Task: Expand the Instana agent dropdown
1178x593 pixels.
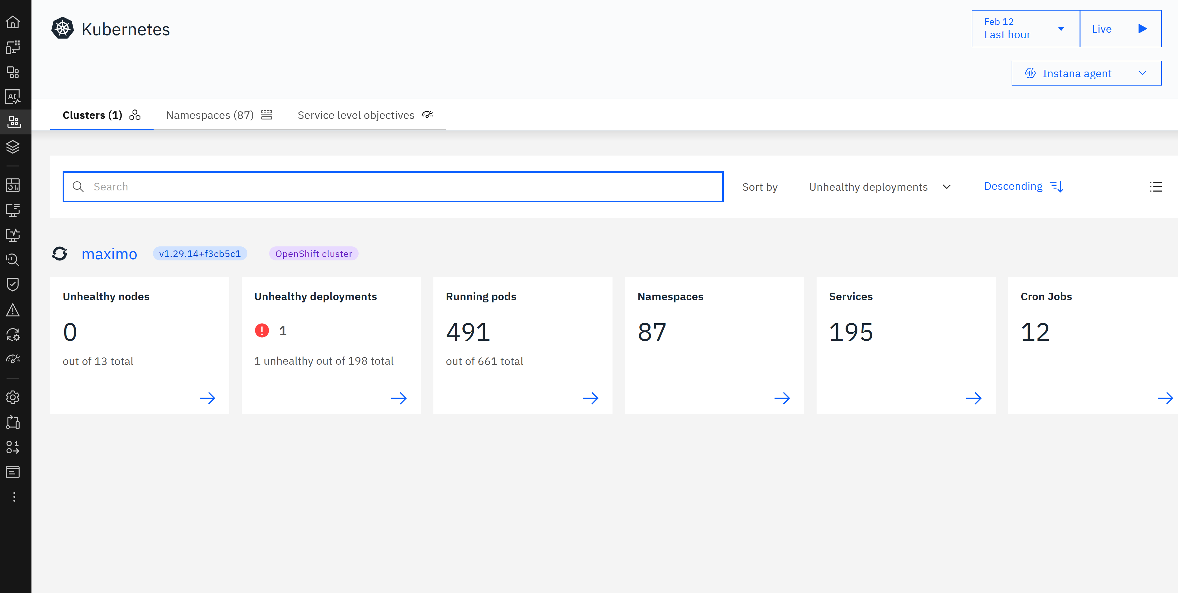Action: pos(1086,73)
